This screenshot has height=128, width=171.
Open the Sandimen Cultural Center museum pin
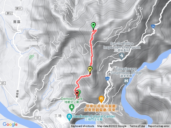[69, 117]
